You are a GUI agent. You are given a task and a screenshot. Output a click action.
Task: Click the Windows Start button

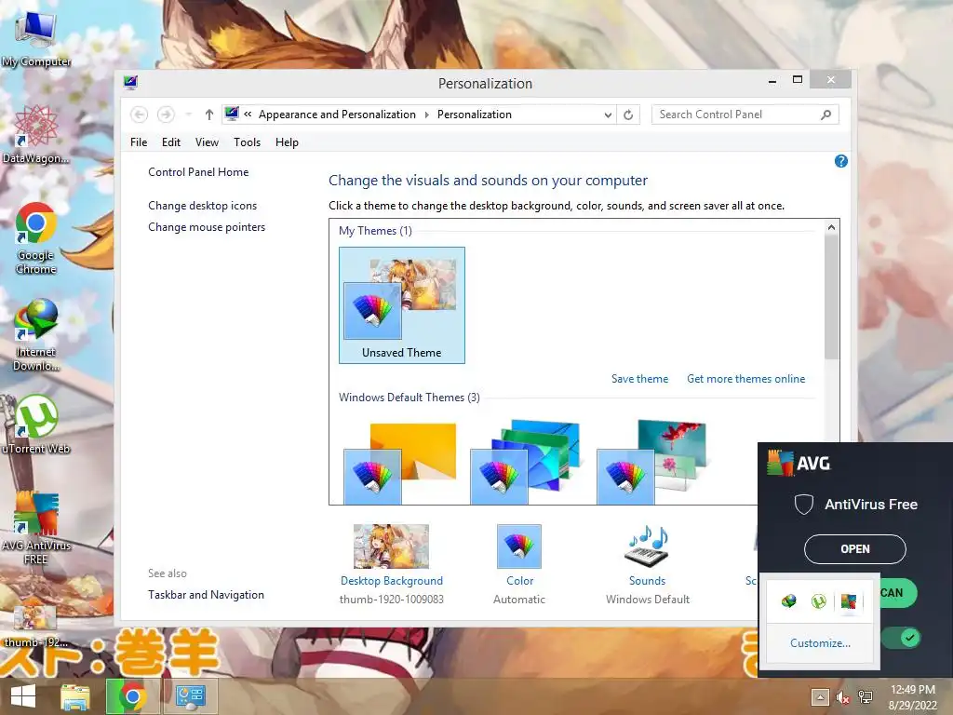[x=23, y=696]
